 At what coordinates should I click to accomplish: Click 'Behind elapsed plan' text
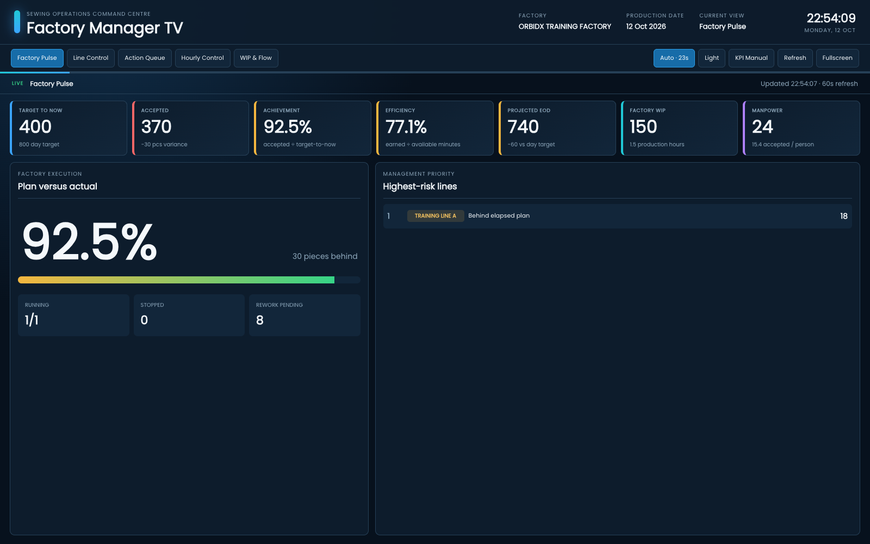499,216
